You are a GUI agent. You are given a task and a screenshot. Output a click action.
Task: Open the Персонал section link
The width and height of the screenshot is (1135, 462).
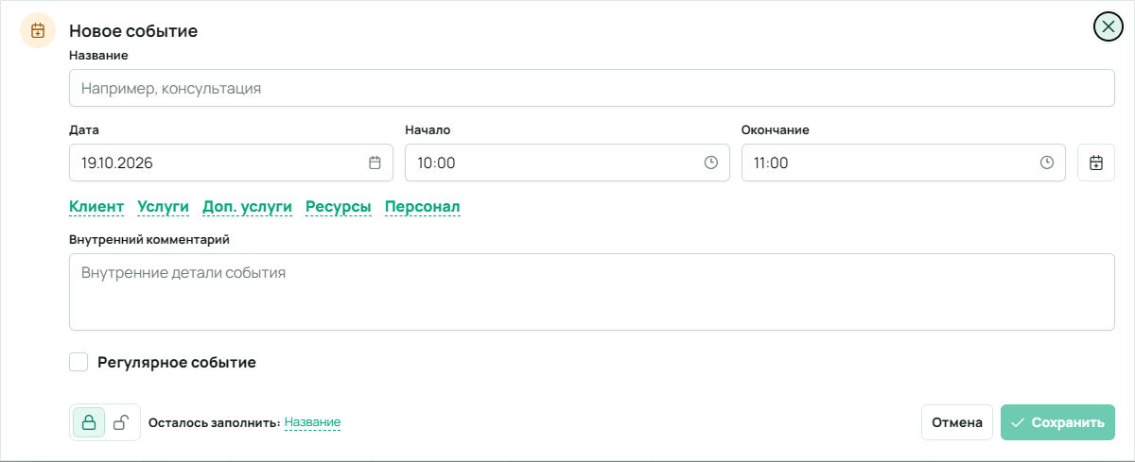[x=423, y=207]
